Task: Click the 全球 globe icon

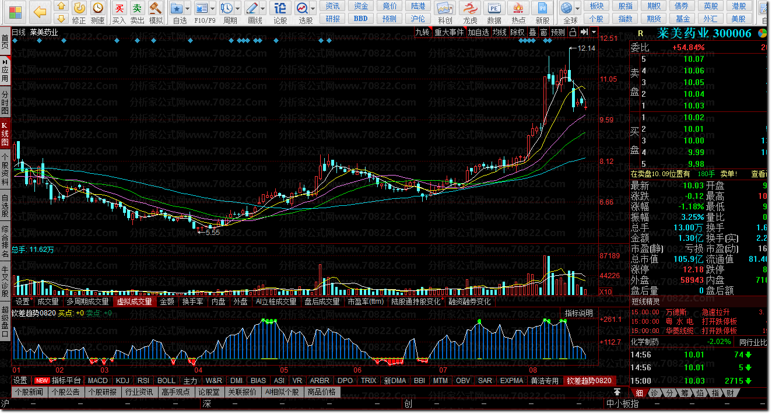Action: 566,8
